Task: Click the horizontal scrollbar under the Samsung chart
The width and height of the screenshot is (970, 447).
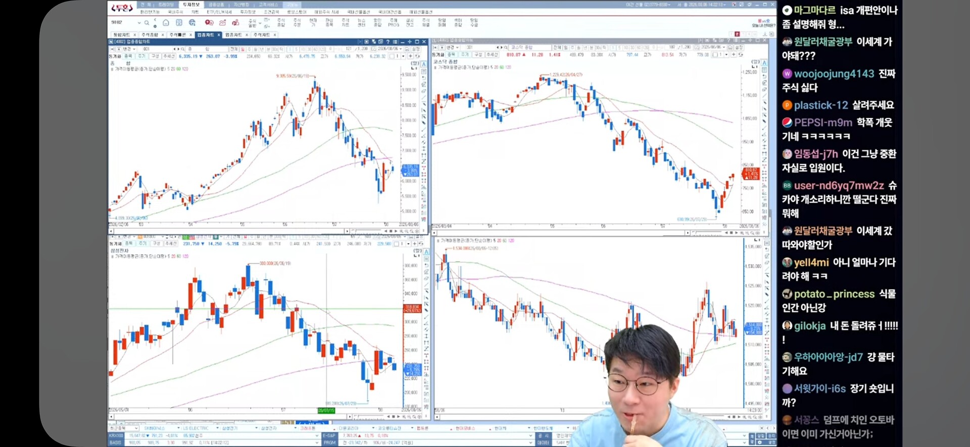Action: point(230,417)
